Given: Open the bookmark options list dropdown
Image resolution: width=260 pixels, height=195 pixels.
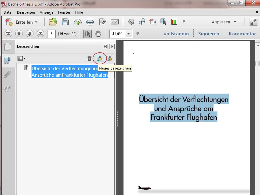Looking at the screenshot, I should click(21, 58).
